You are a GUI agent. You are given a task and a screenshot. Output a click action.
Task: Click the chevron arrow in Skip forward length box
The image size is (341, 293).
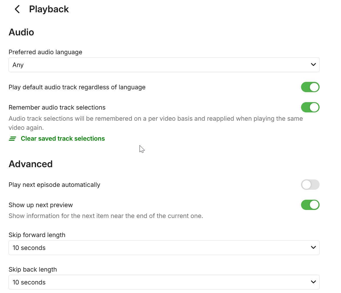313,248
